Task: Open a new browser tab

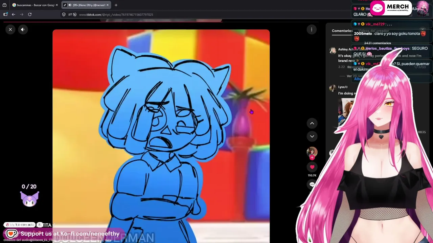Action: (116, 5)
